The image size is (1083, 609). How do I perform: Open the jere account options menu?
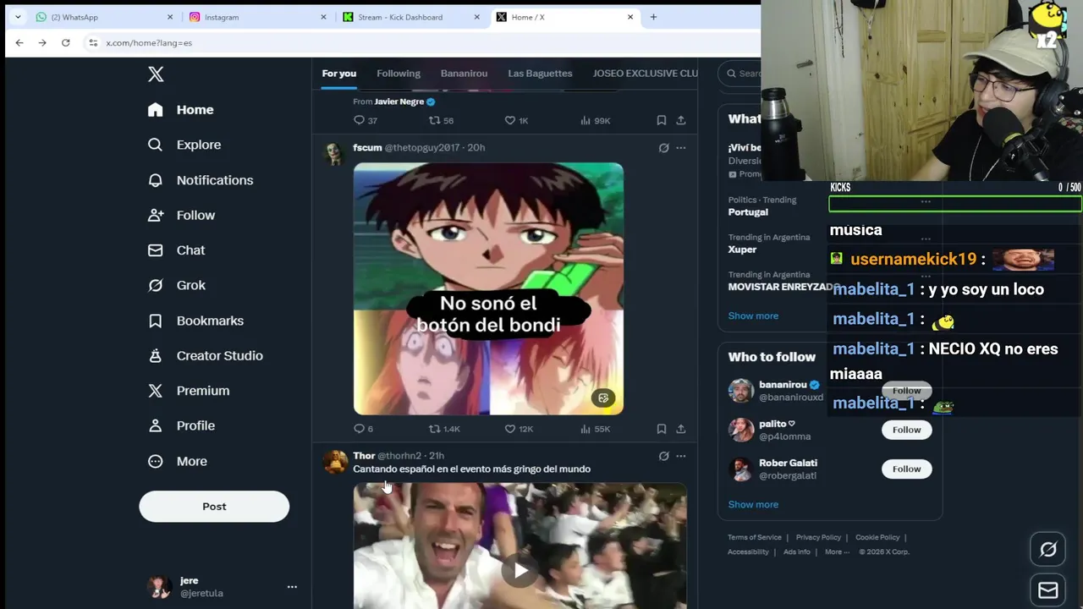(292, 587)
